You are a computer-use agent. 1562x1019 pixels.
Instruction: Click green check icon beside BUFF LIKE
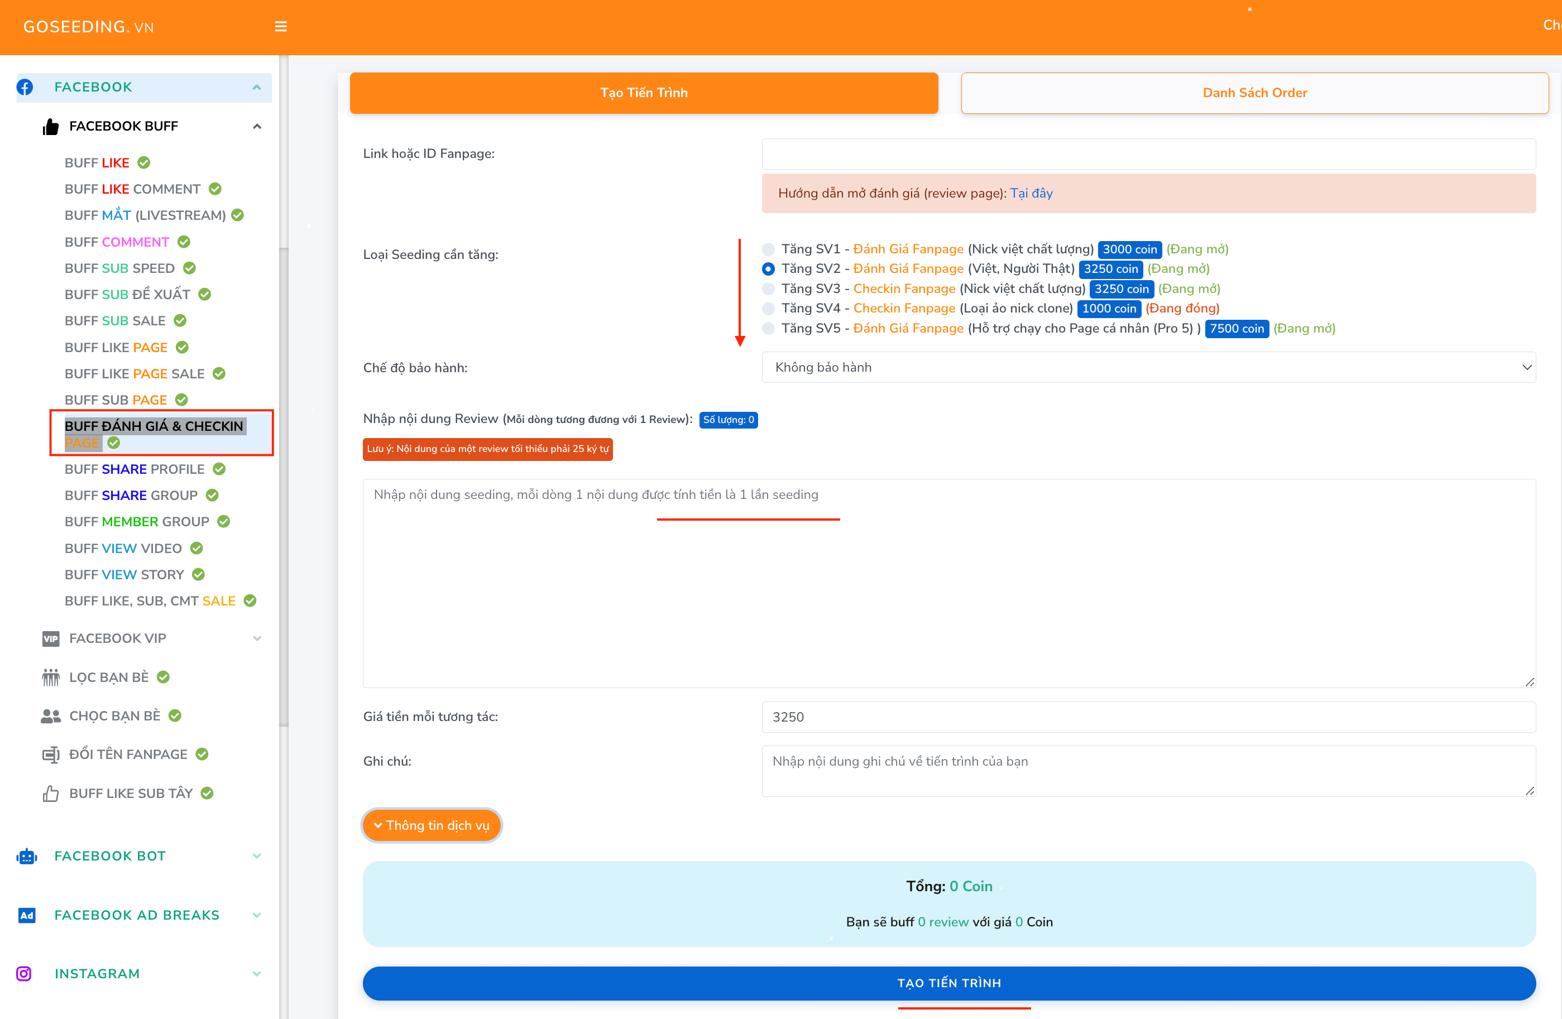pyautogui.click(x=143, y=163)
